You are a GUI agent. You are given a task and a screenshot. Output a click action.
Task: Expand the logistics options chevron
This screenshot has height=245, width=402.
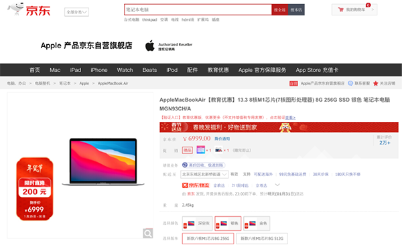pos(277,185)
